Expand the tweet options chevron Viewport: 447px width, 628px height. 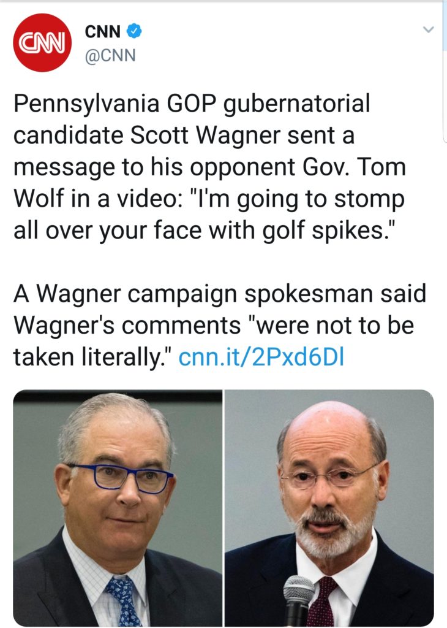click(429, 29)
